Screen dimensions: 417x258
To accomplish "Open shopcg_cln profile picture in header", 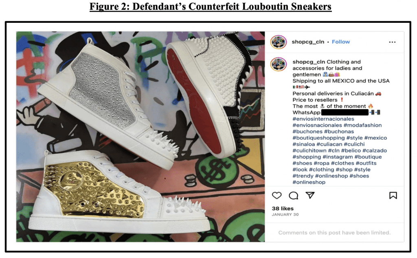I will 279,42.
